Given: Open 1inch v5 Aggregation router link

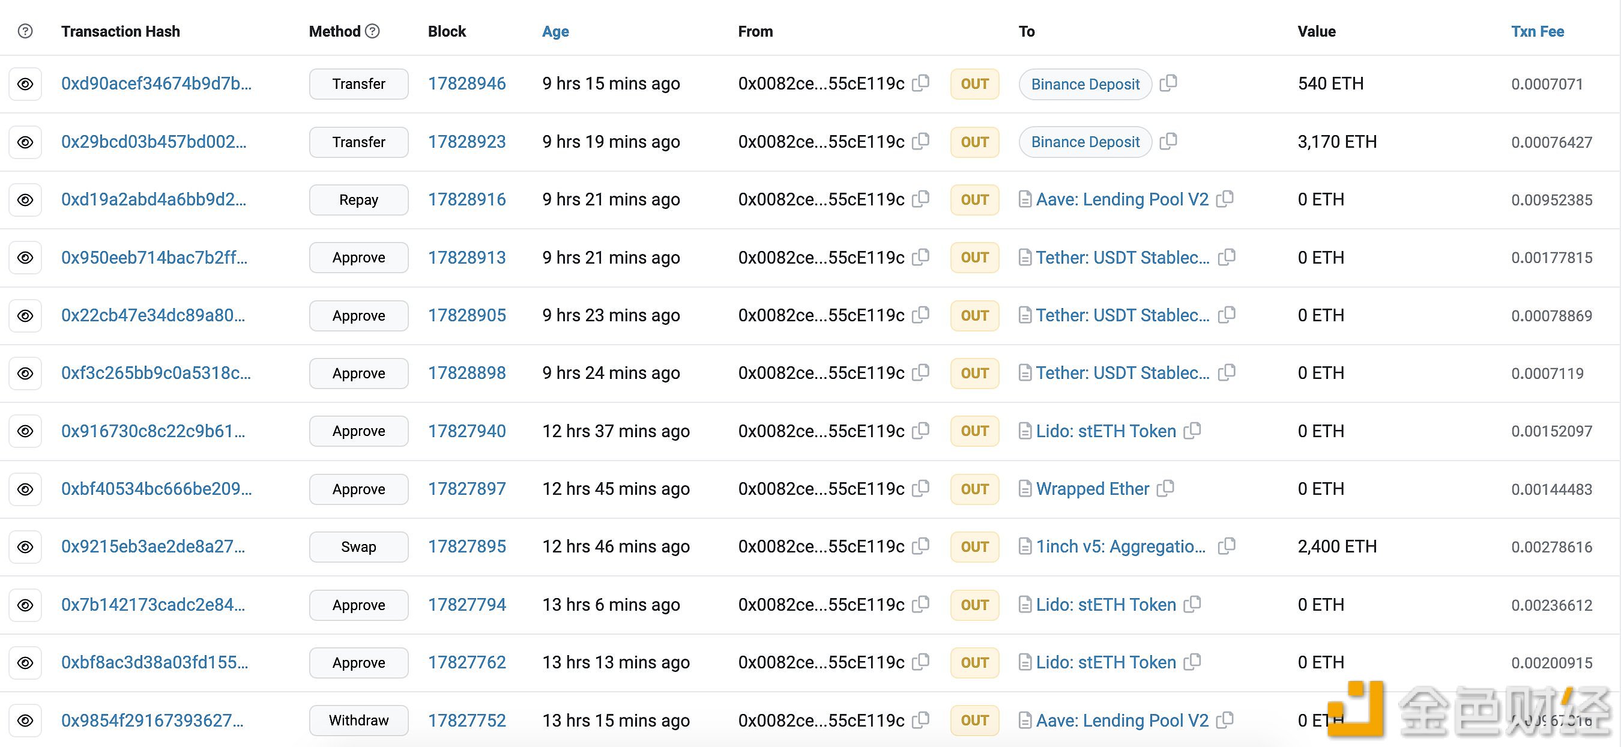Looking at the screenshot, I should click(1121, 547).
